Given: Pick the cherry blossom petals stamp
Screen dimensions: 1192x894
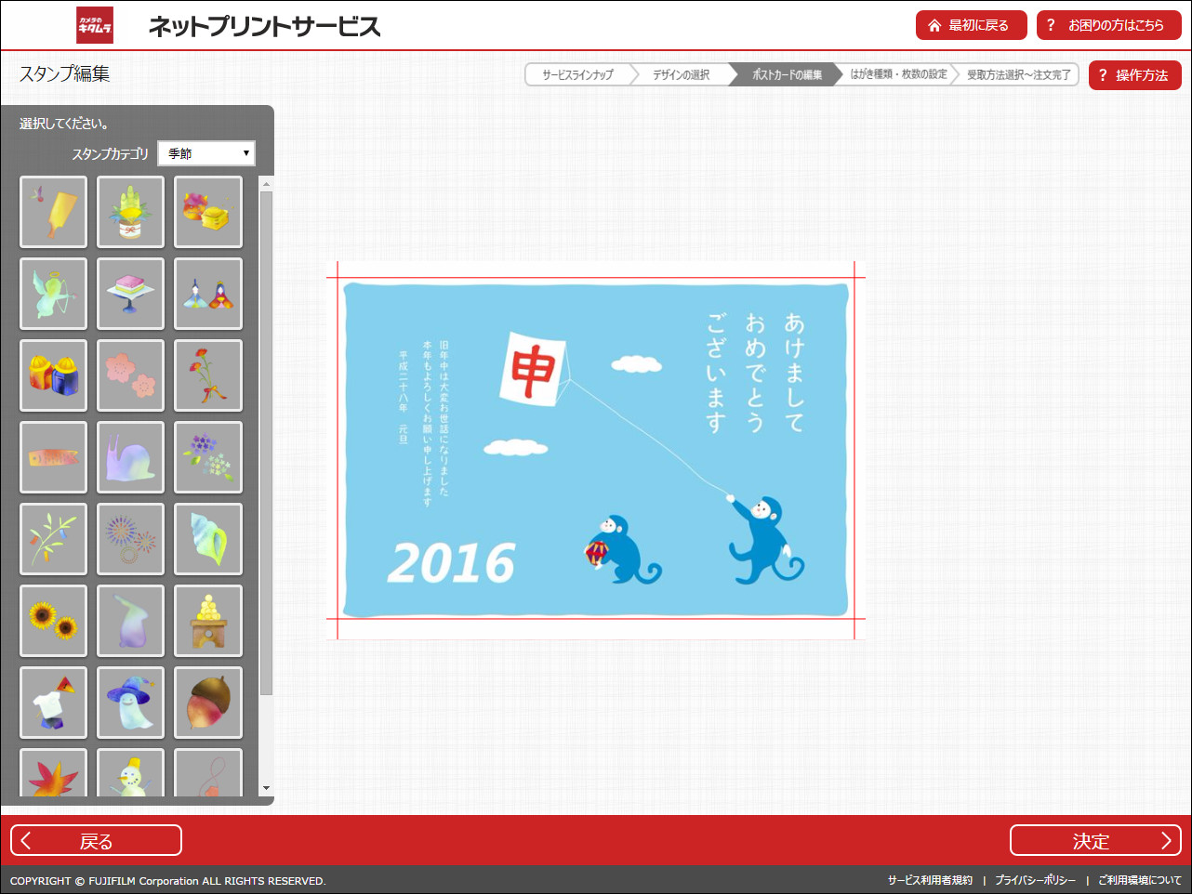Looking at the screenshot, I should pyautogui.click(x=130, y=375).
